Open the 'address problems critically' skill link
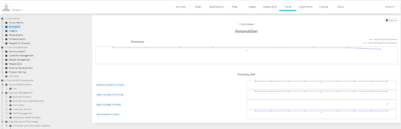Image resolution: width=401 pixels, height=129 pixels. [x=110, y=85]
